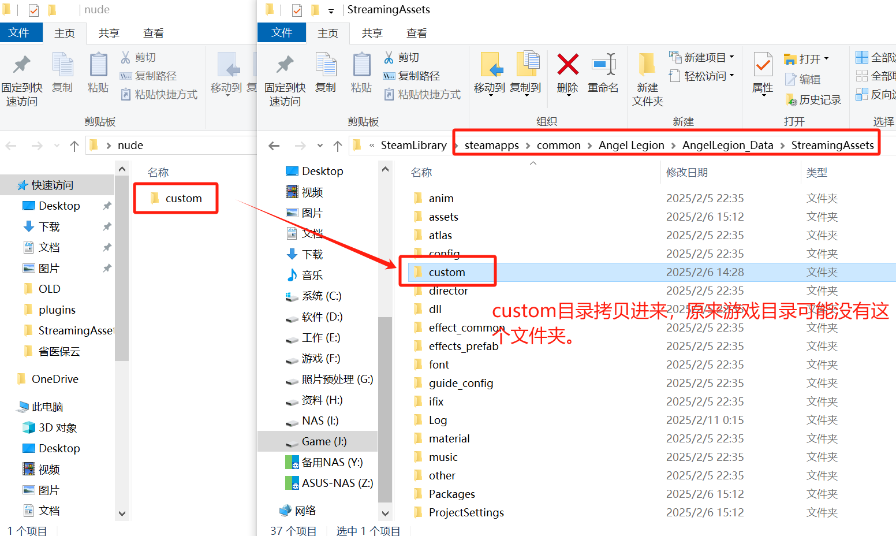The width and height of the screenshot is (896, 536).
Task: Open the 共享 (Share) tab
Action: (x=372, y=33)
